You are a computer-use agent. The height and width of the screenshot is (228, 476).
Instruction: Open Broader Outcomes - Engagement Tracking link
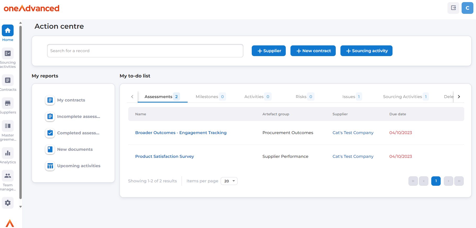point(181,133)
